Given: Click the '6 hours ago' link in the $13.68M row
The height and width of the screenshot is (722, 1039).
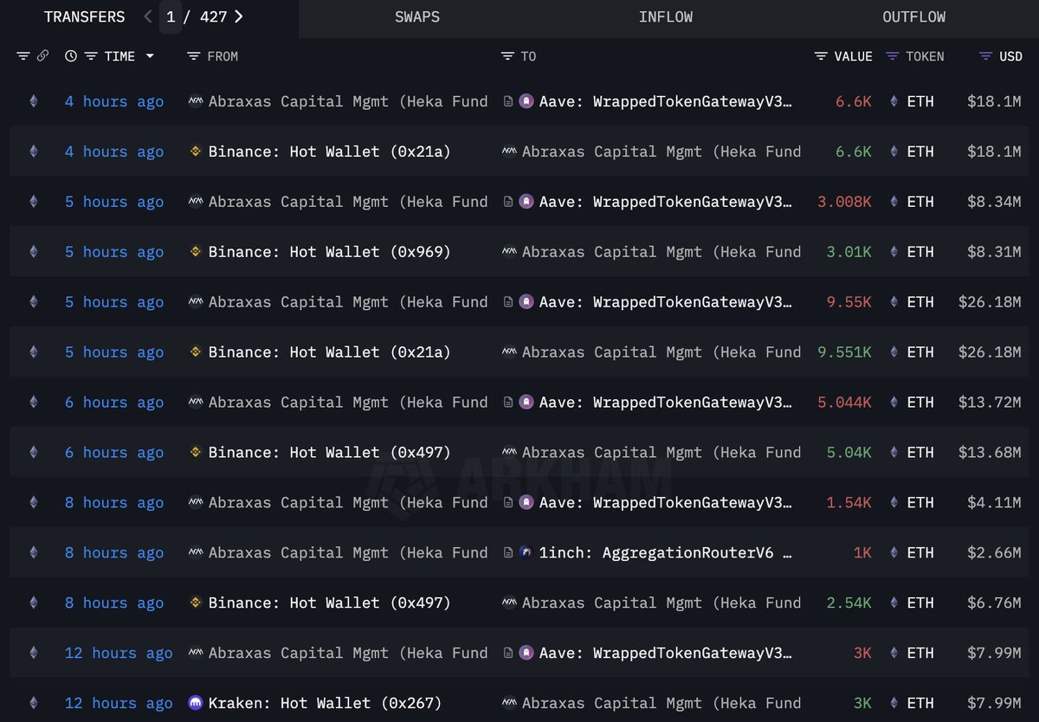Looking at the screenshot, I should click(114, 453).
